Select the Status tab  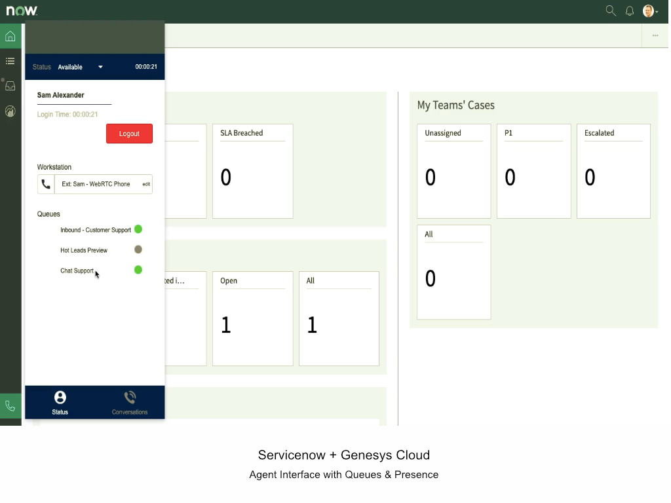[60, 402]
